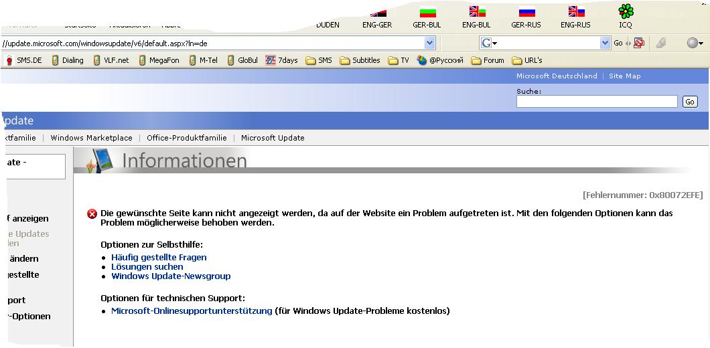Click the sidebar link ending in '-Optionen'

29,317
